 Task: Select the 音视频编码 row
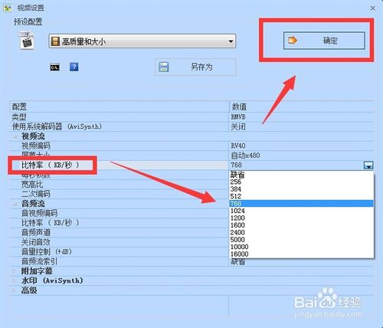pyautogui.click(x=119, y=213)
